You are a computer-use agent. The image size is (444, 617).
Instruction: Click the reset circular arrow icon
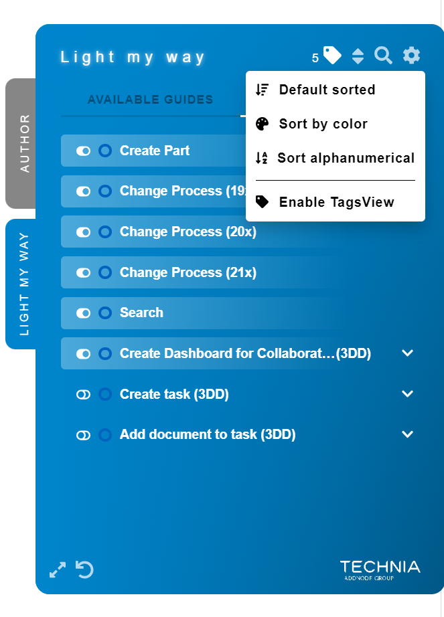pyautogui.click(x=84, y=569)
